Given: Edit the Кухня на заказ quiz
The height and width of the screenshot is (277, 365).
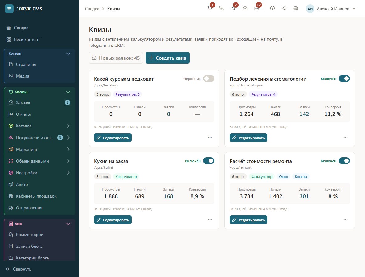Looking at the screenshot, I should click(x=113, y=220).
